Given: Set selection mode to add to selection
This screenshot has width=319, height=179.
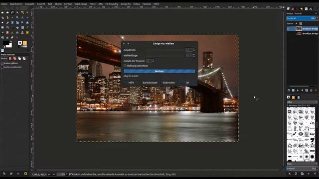Looking at the screenshot, I should click(x=14, y=59).
